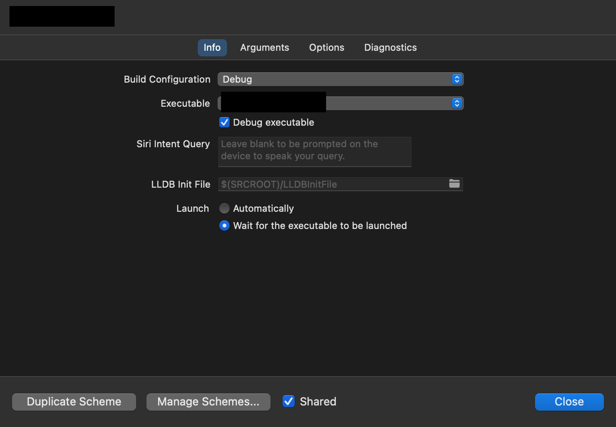Toggle the Debug executable checkbox
This screenshot has width=616, height=427.
click(224, 122)
